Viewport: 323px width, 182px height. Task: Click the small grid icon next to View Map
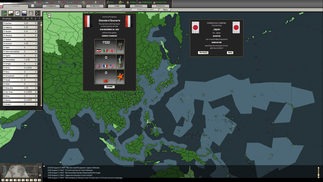point(33,6)
